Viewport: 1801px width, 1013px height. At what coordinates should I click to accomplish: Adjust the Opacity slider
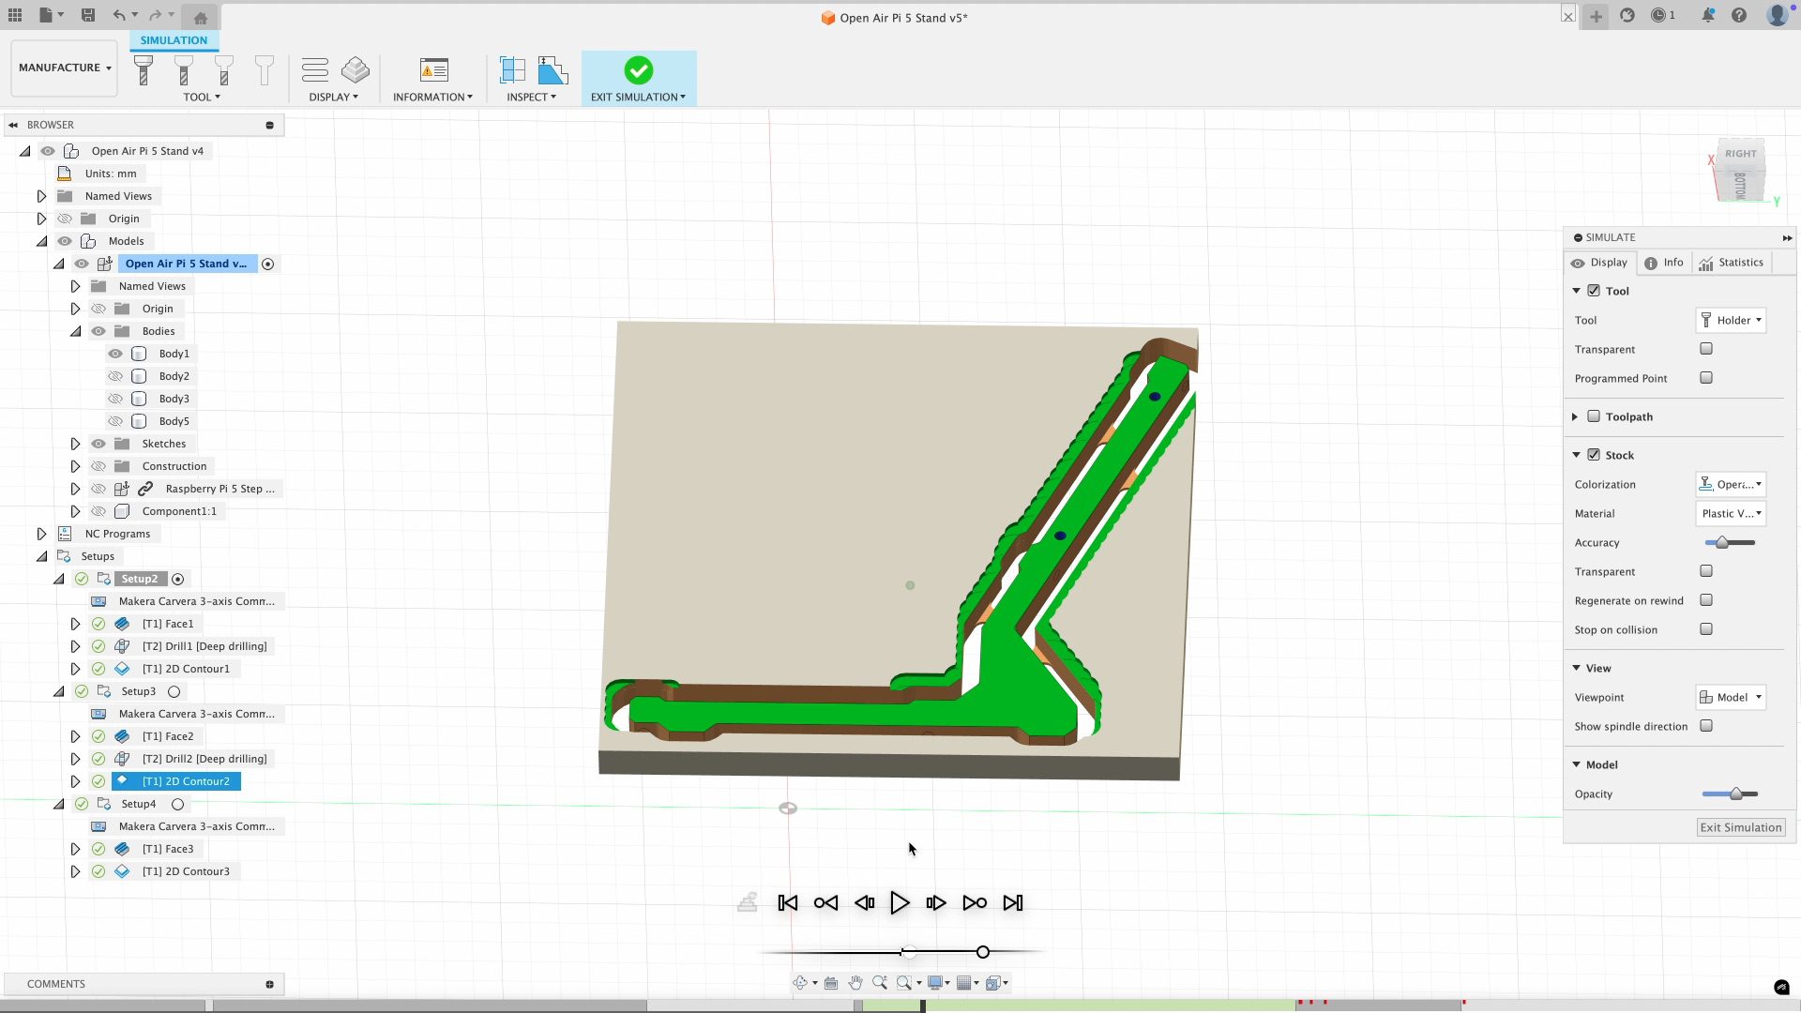1735,794
